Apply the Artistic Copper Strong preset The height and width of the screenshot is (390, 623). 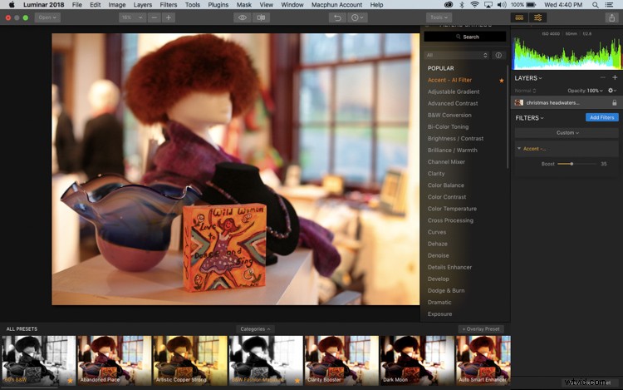pyautogui.click(x=190, y=361)
